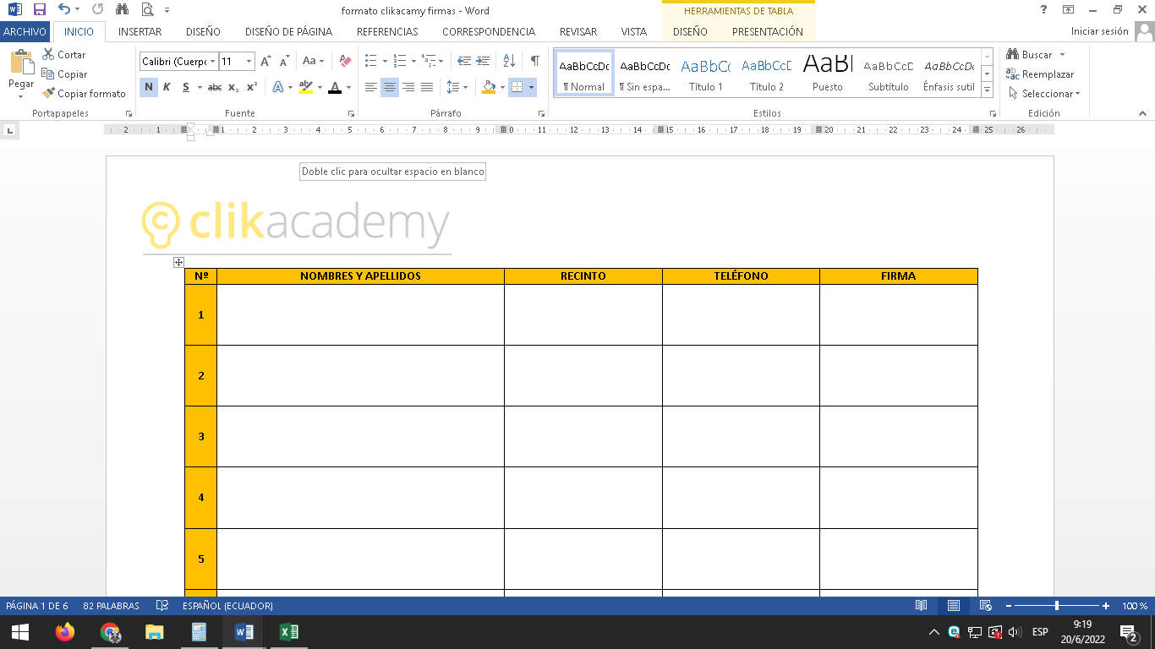Click the zoom slider handle
The image size is (1155, 649).
tap(1057, 606)
